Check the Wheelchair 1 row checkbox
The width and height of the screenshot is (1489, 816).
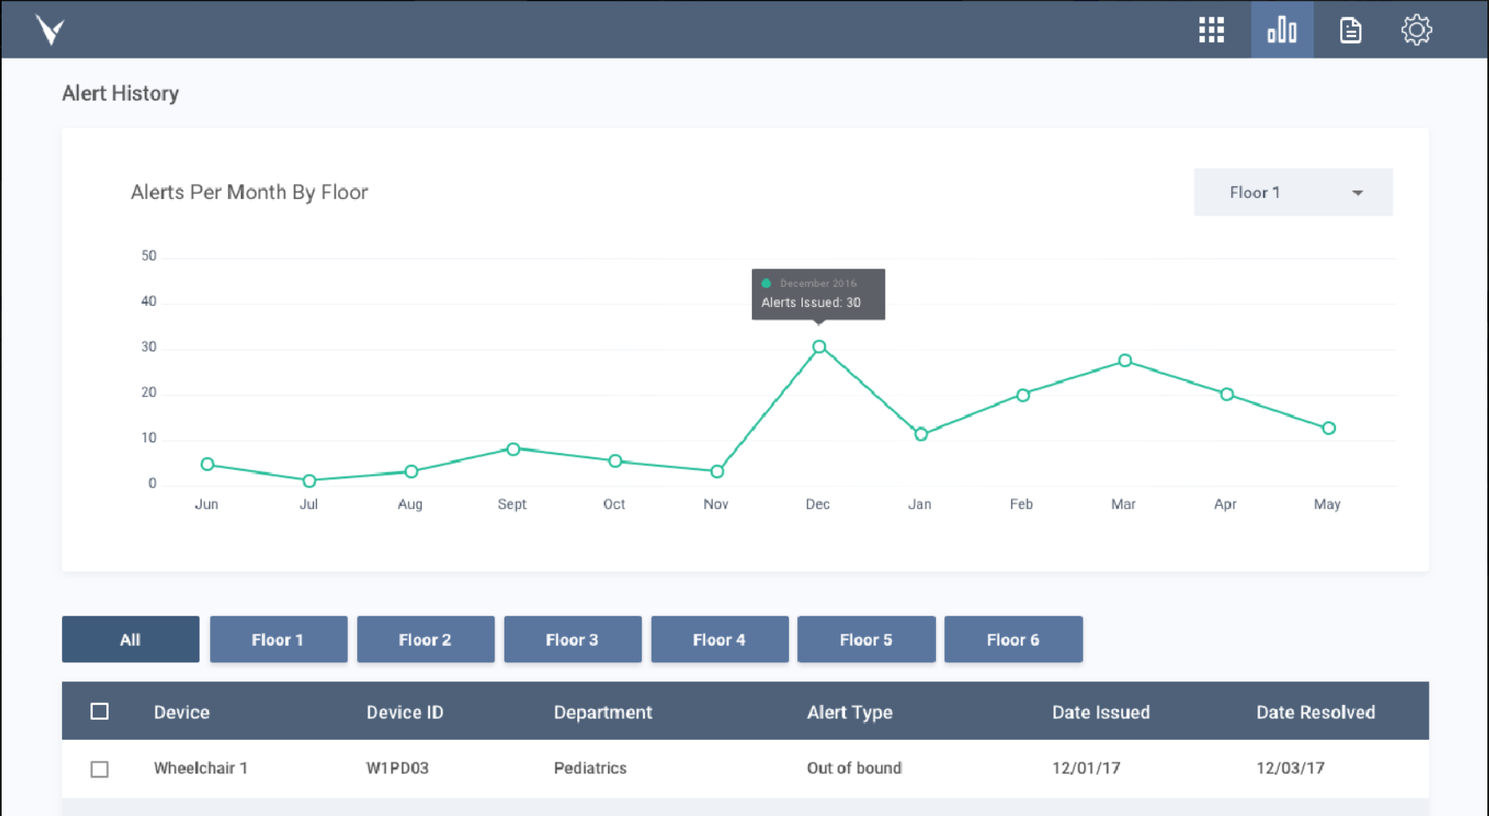tap(100, 768)
